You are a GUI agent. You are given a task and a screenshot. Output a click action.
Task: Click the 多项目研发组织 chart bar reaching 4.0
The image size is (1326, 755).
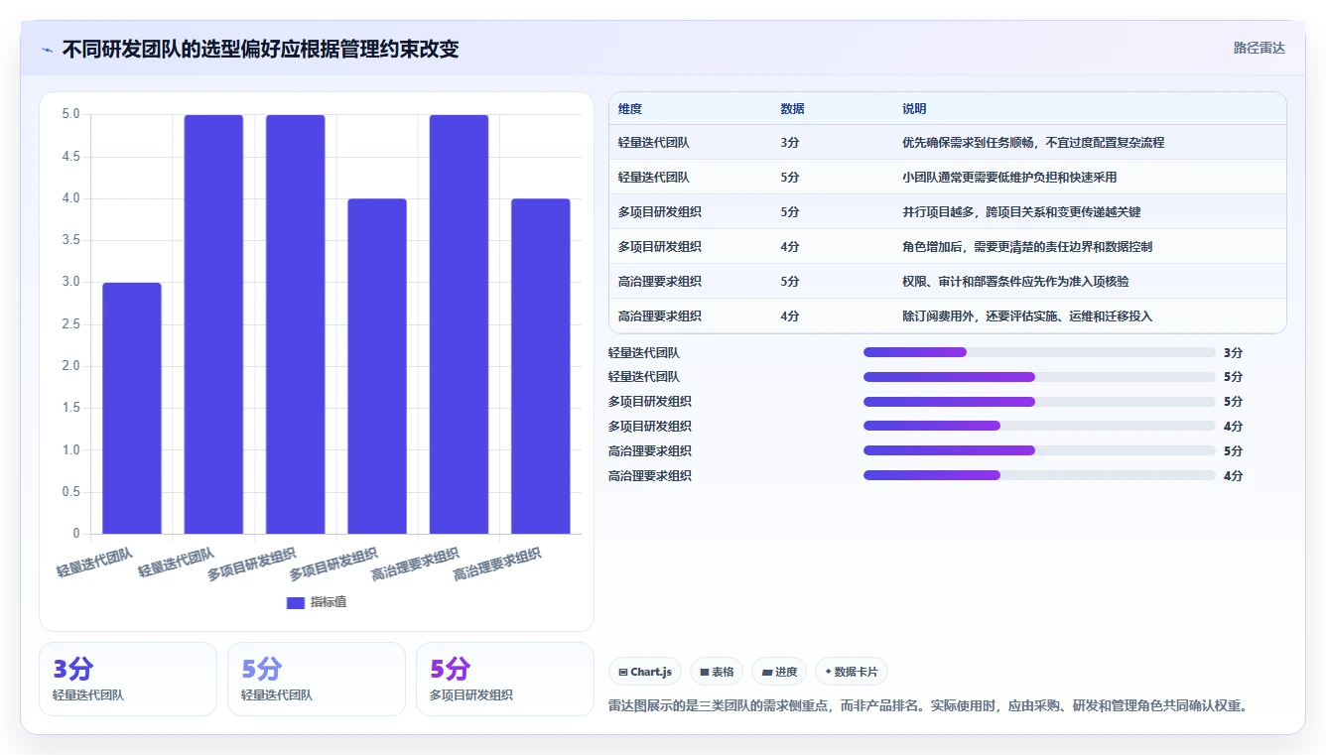[x=377, y=366]
